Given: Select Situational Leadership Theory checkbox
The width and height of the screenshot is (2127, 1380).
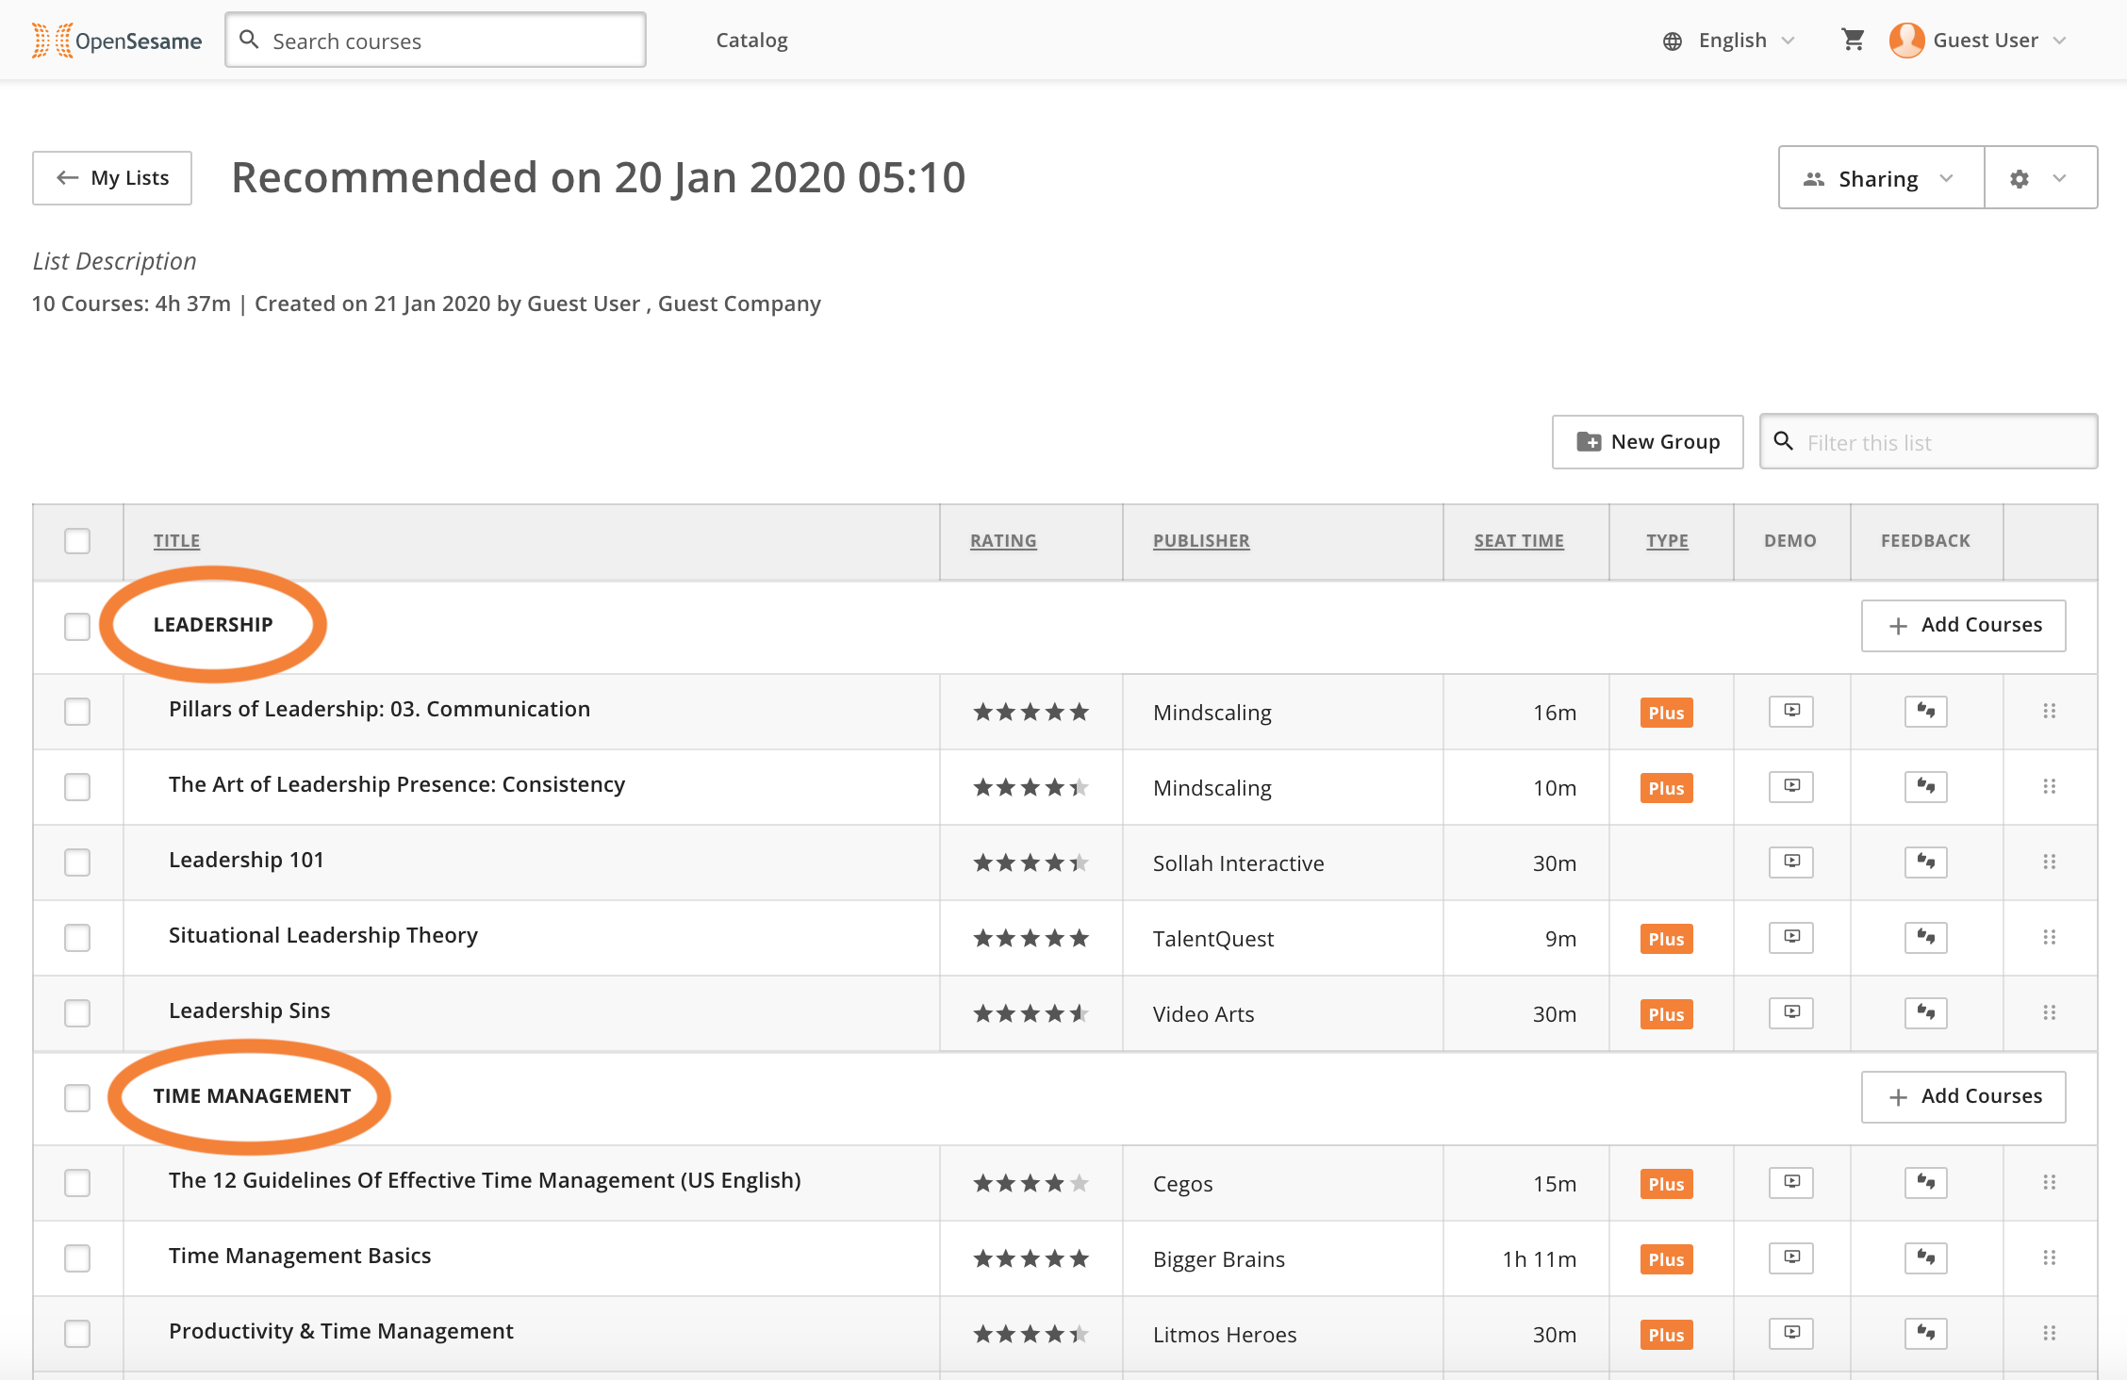Looking at the screenshot, I should pos(77,937).
